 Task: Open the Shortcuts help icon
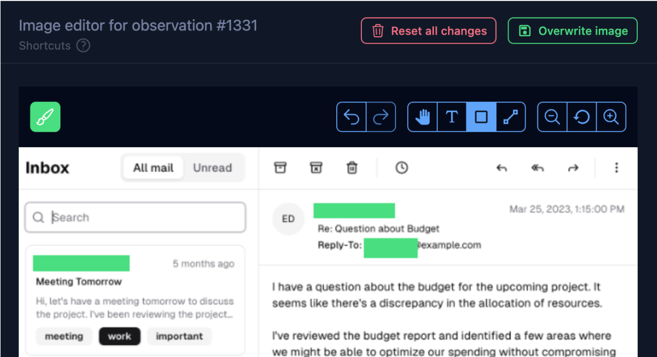[x=83, y=46]
